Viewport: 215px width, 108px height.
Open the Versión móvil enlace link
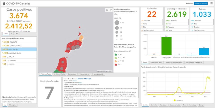coord(75,81)
